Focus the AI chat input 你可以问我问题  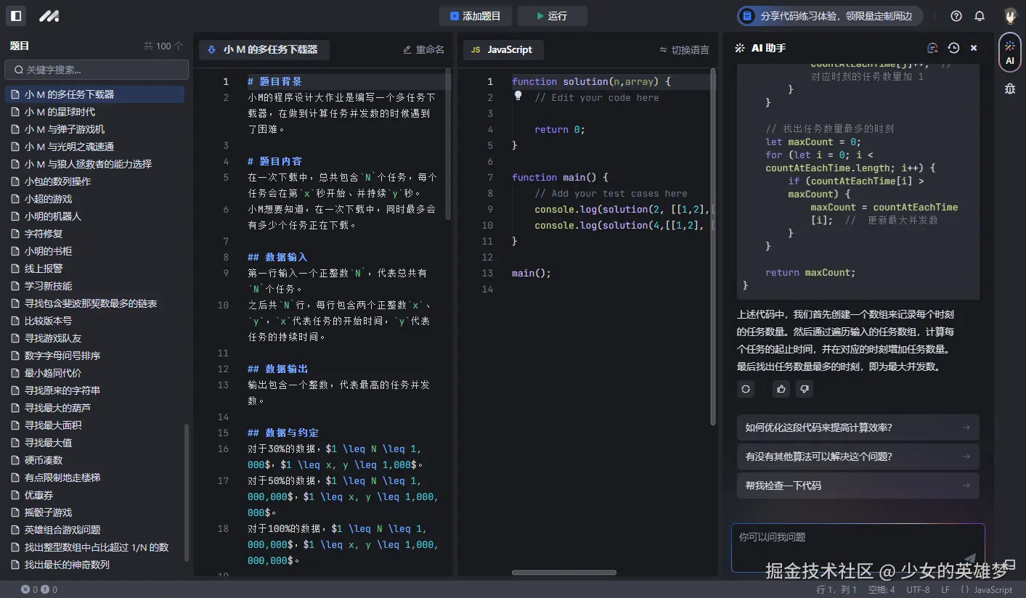858,548
